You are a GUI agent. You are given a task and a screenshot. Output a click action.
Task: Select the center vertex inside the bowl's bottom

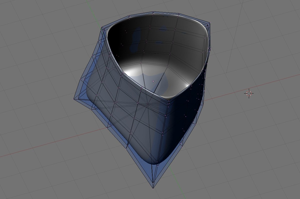click(153, 81)
